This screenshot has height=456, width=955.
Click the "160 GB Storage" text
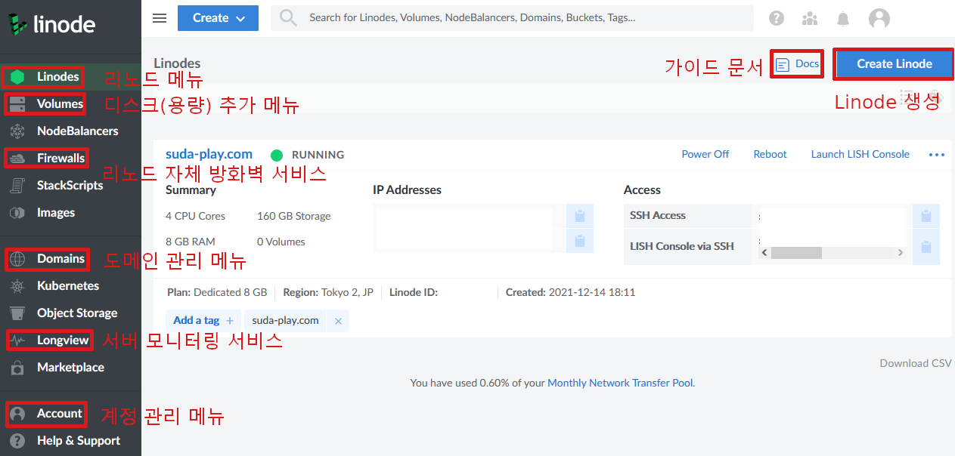pyautogui.click(x=294, y=216)
